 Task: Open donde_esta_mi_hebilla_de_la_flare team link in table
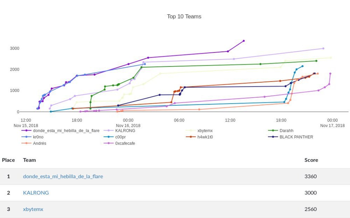pyautogui.click(x=63, y=176)
